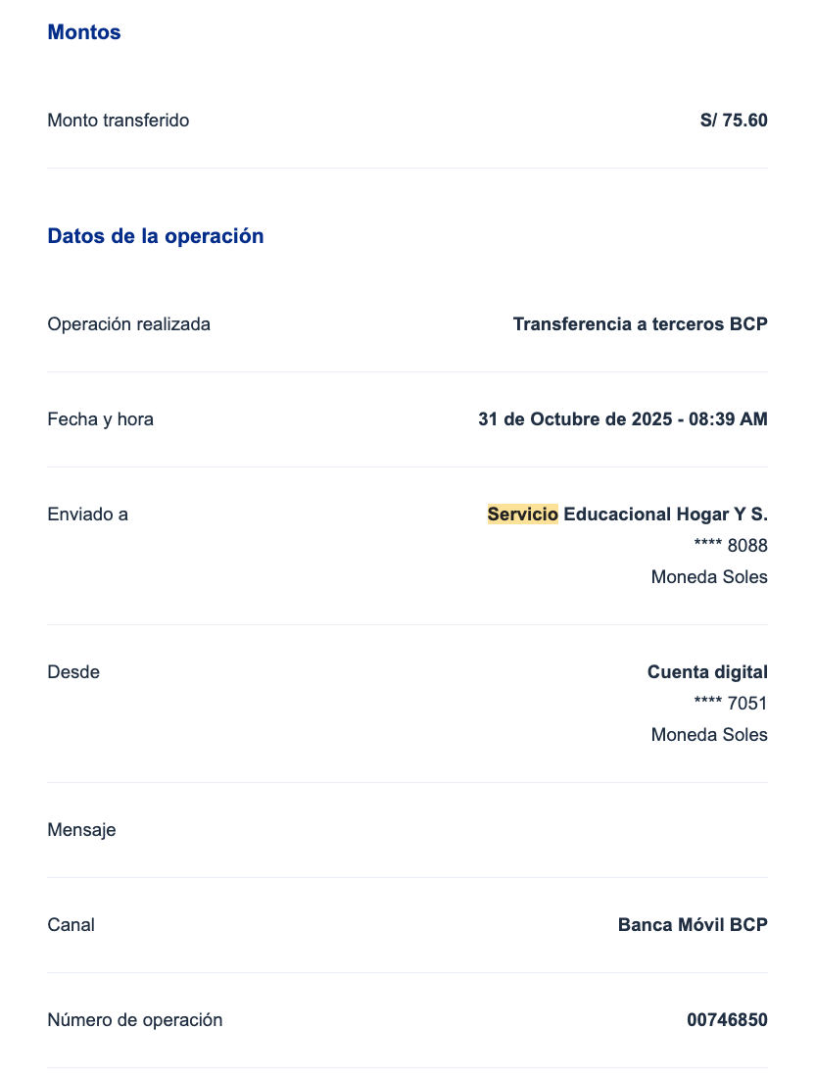Viewport: 815px width, 1078px height.
Task: Click the S/ 75.60 amount
Action: (x=734, y=121)
